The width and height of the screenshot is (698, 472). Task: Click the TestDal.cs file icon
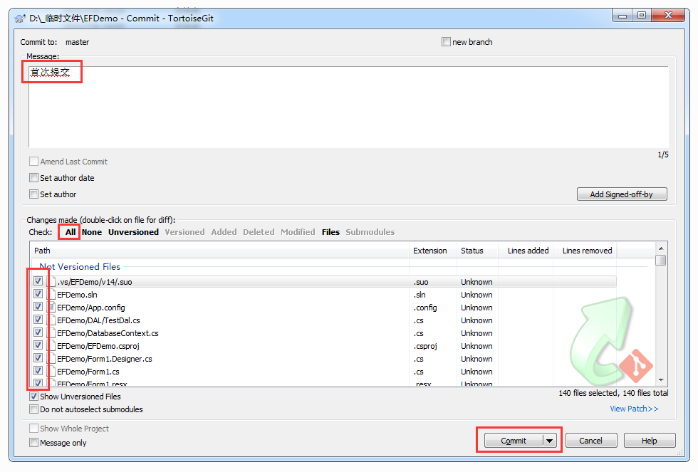click(51, 320)
